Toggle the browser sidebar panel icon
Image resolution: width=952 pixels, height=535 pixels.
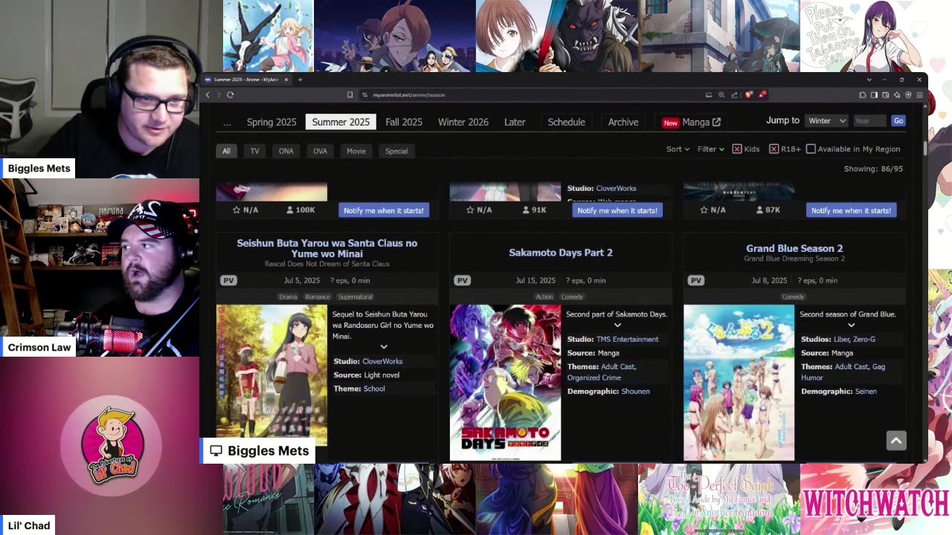pos(874,94)
